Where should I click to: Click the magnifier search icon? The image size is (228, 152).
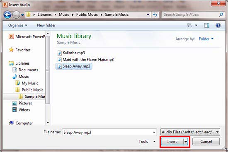point(221,14)
